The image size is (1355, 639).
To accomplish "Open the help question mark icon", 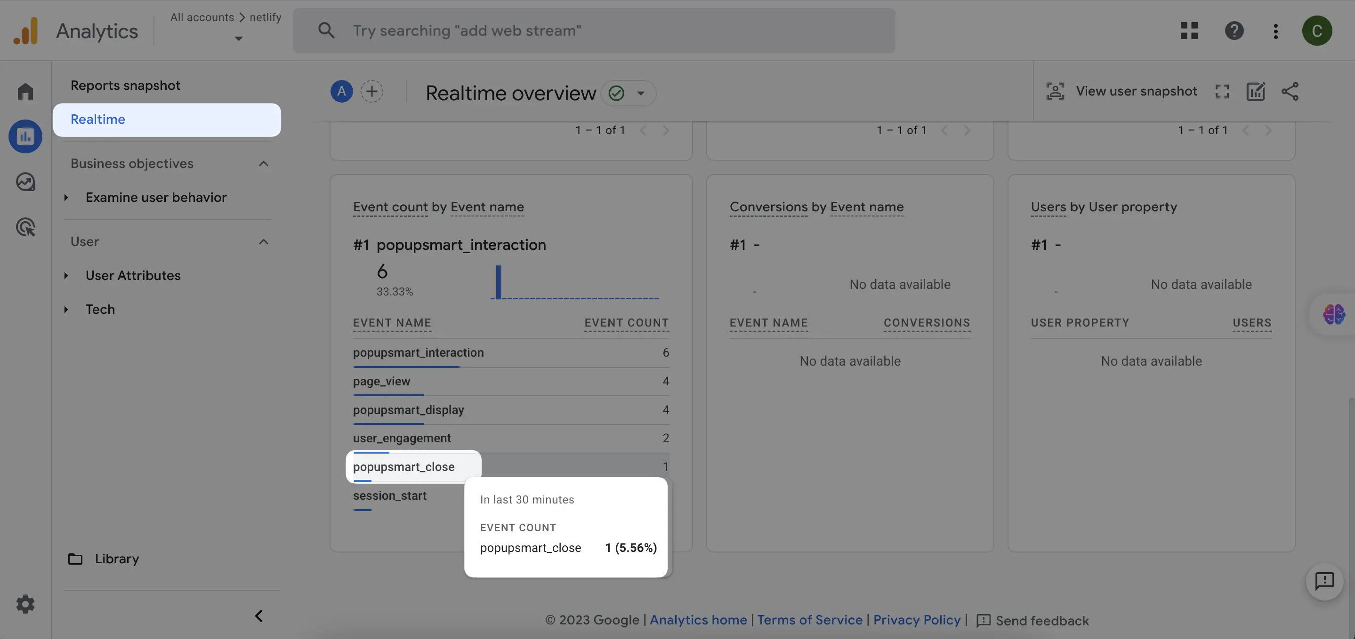I will click(x=1234, y=31).
